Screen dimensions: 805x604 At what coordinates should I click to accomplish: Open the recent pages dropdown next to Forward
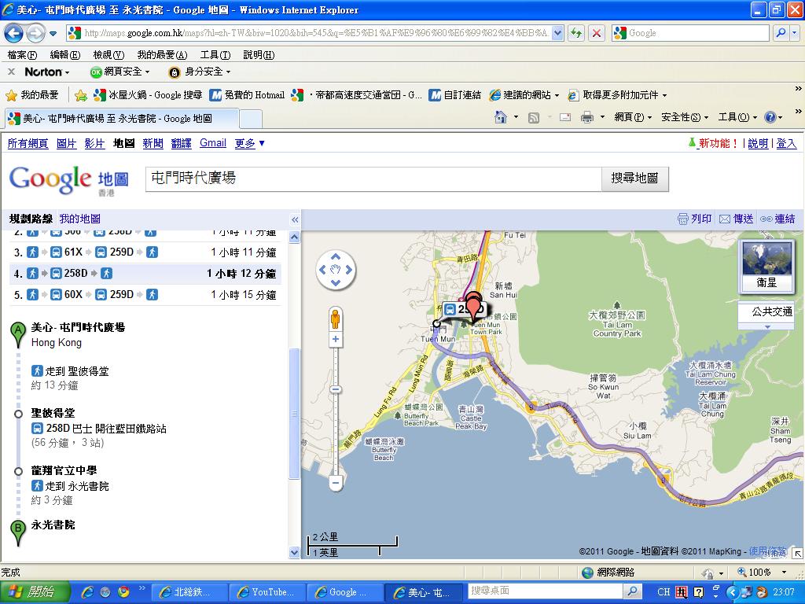point(53,34)
